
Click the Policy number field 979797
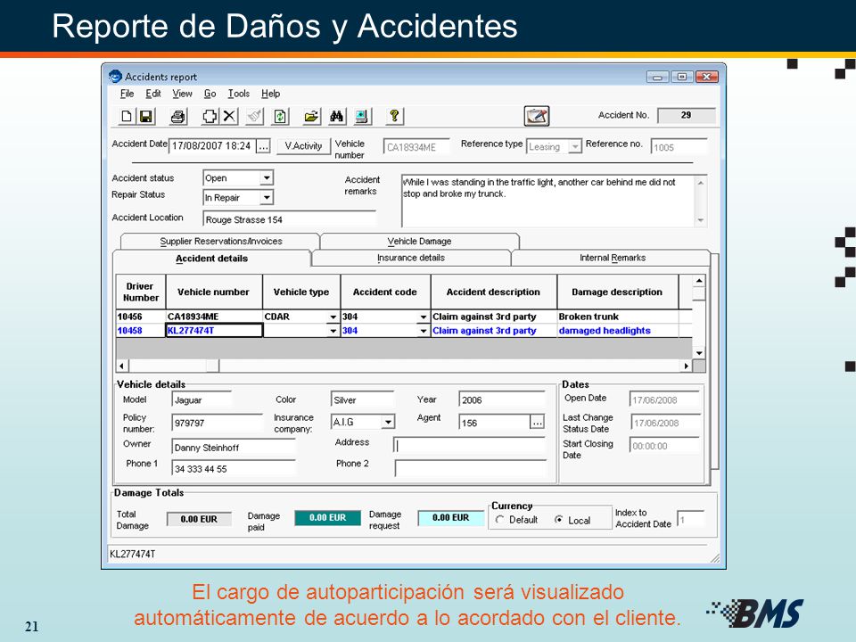pyautogui.click(x=218, y=423)
